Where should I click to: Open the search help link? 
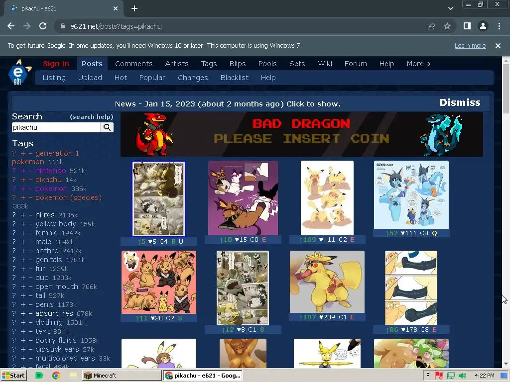tap(92, 117)
